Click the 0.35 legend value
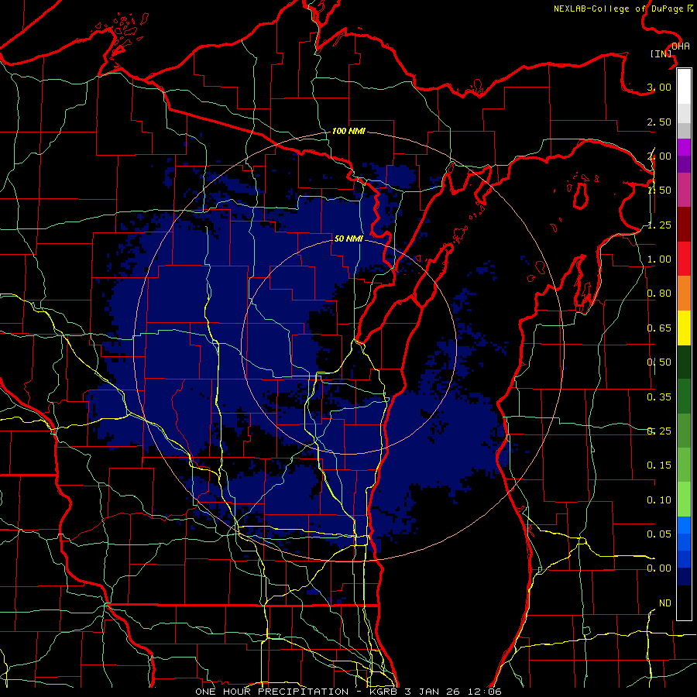This screenshot has width=697, height=697. [x=659, y=397]
